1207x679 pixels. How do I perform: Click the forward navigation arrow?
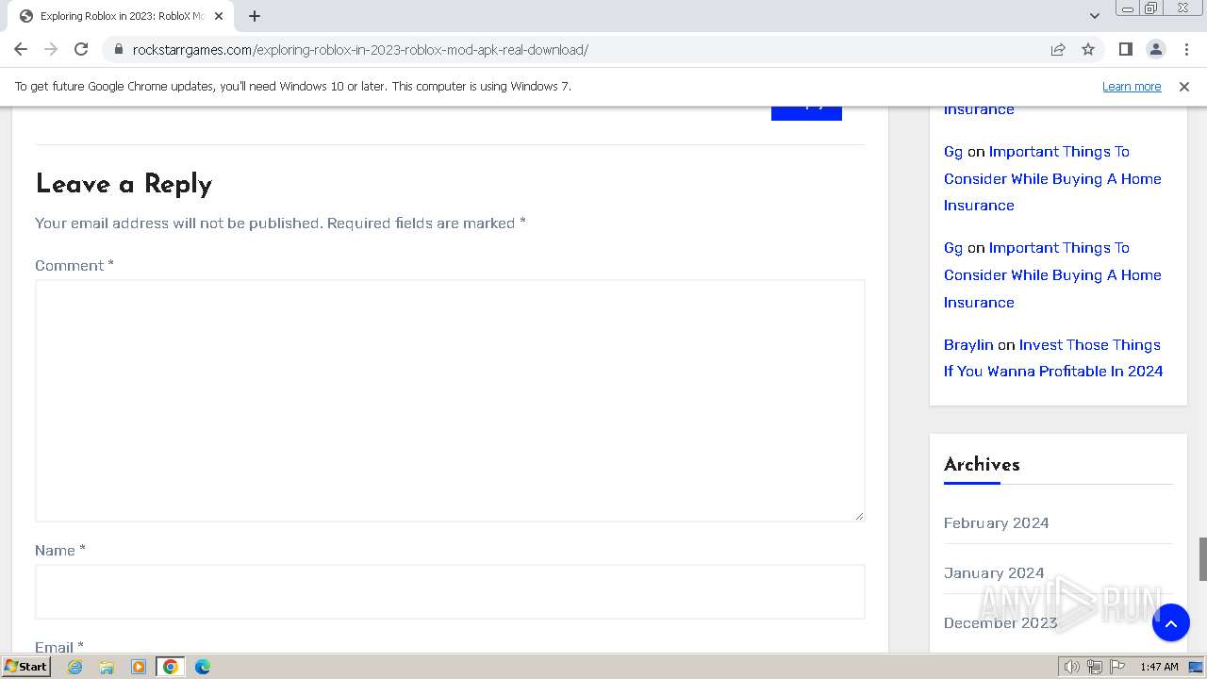point(51,49)
